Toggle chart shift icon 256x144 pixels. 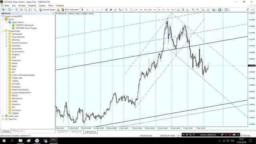pyautogui.click(x=208, y=10)
